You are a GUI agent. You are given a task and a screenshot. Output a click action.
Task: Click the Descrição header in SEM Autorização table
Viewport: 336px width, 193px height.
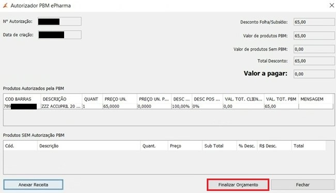coord(89,146)
